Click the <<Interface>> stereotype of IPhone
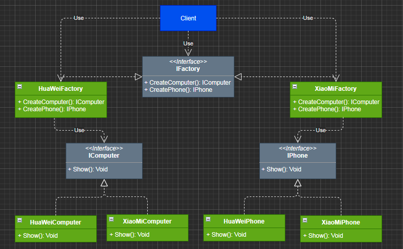Screen dimensions: 403x249 (298, 148)
